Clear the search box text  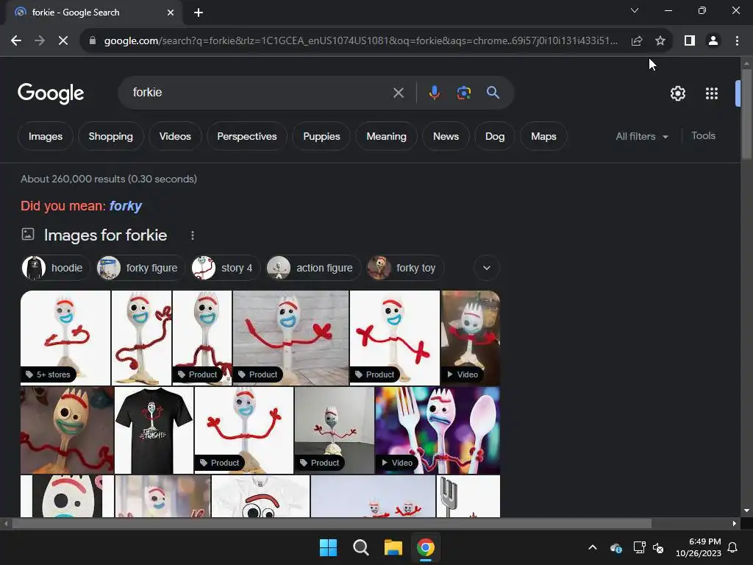pos(398,93)
